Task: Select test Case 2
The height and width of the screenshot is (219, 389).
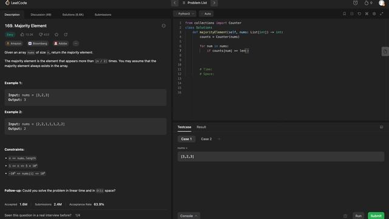Action: click(x=206, y=139)
